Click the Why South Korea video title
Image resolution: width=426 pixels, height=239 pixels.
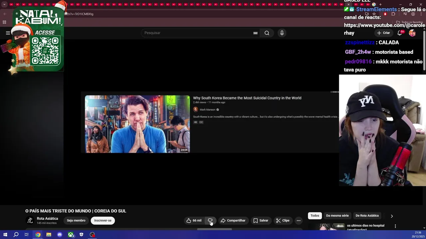[x=247, y=98]
